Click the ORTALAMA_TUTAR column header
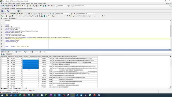172x97 pixels. click(58, 57)
